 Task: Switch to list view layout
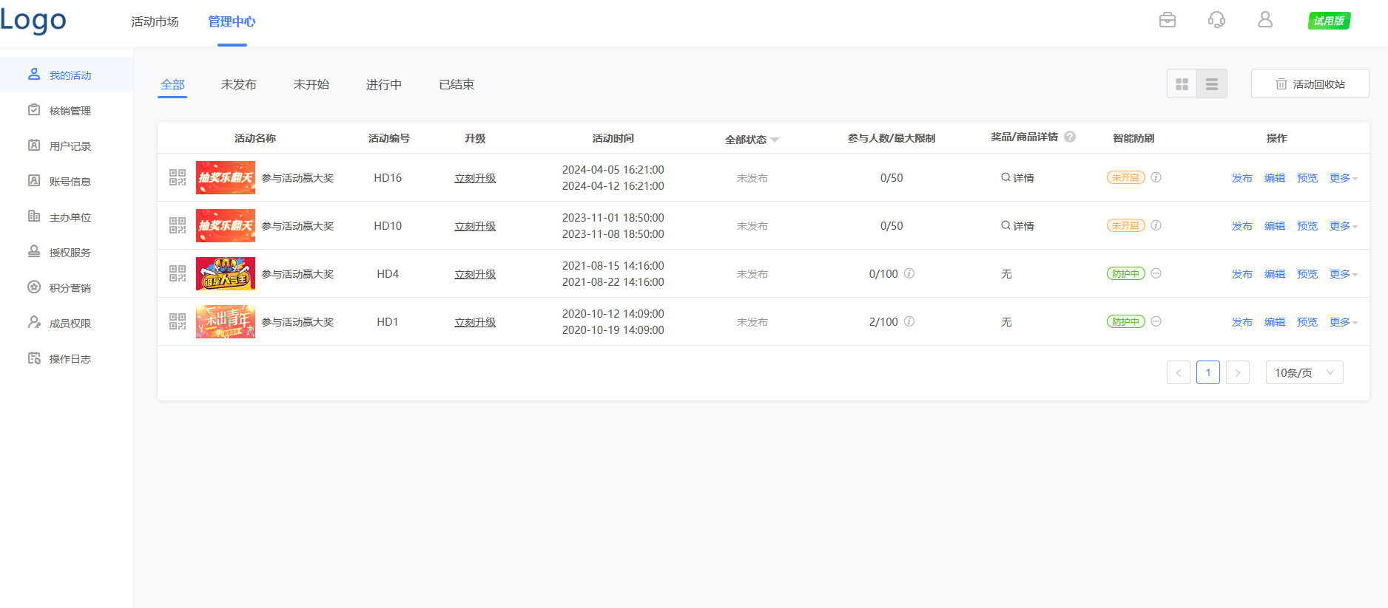tap(1212, 84)
